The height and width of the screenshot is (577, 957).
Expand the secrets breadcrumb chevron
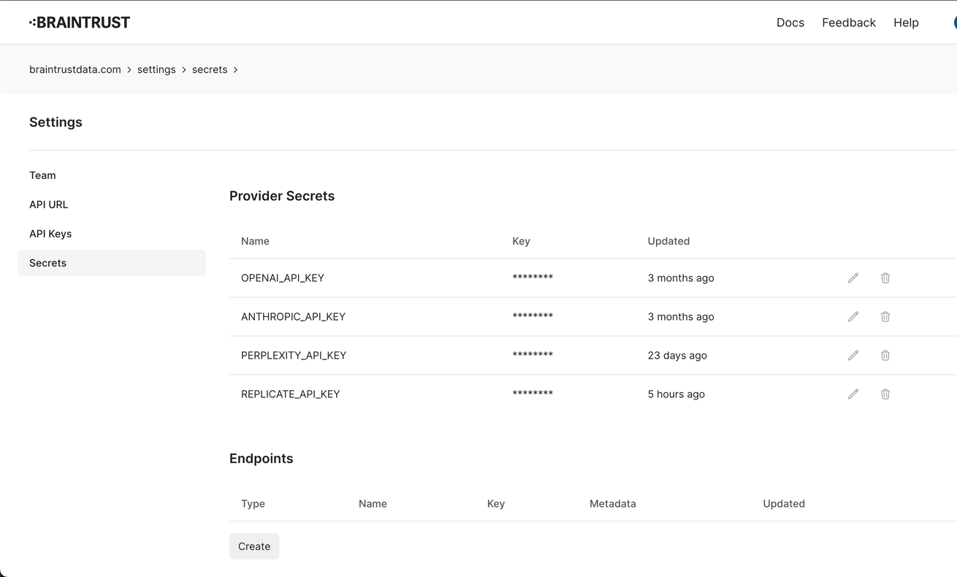coord(235,69)
